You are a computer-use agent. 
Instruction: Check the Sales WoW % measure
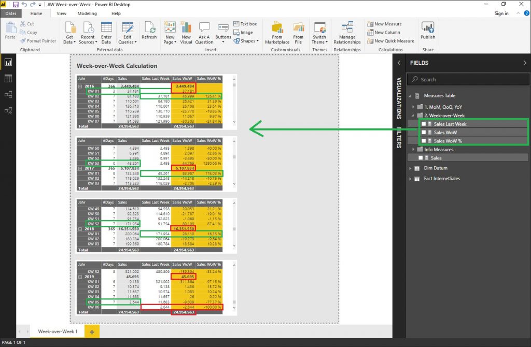[424, 140]
